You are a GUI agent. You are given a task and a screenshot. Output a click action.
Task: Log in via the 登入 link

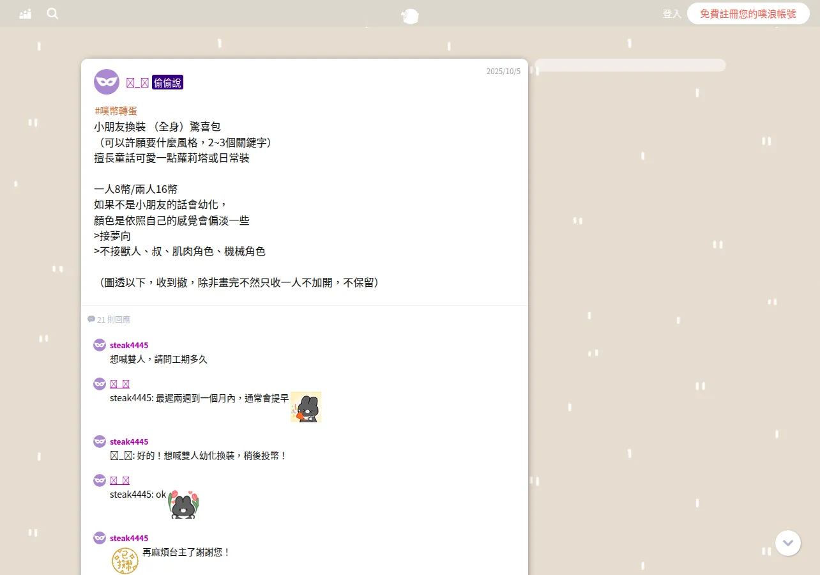(672, 13)
